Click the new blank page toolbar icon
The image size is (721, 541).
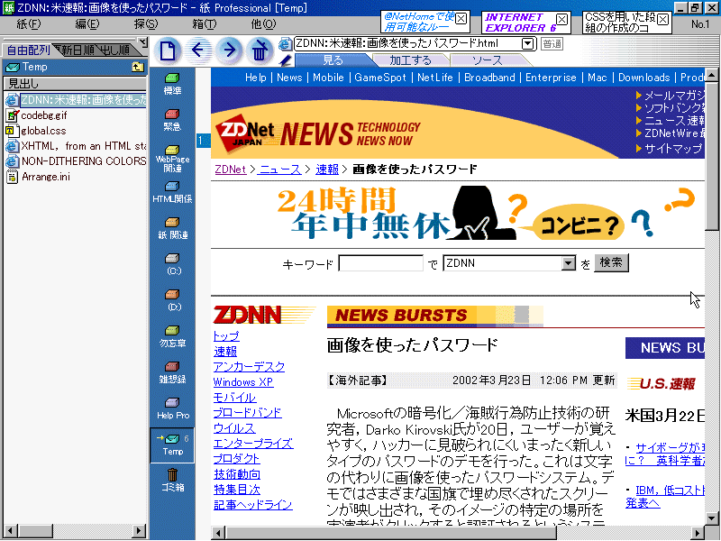tap(168, 50)
